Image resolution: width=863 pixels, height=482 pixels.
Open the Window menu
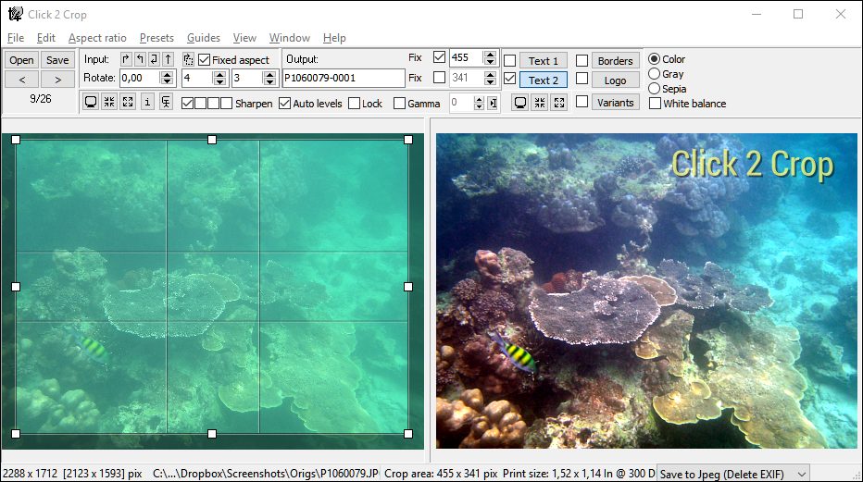click(x=290, y=38)
